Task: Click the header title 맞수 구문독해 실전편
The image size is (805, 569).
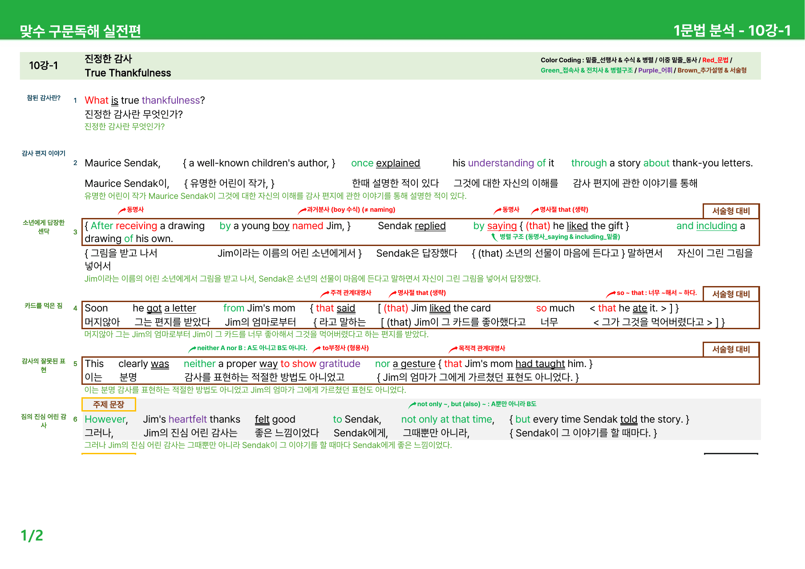Action: (80, 31)
